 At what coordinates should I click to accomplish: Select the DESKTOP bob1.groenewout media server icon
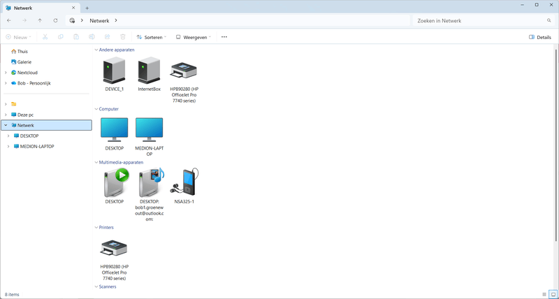click(x=151, y=182)
